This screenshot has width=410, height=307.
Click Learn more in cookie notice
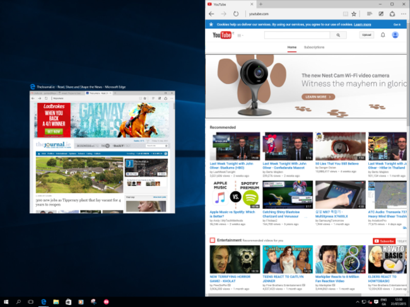[x=363, y=25]
